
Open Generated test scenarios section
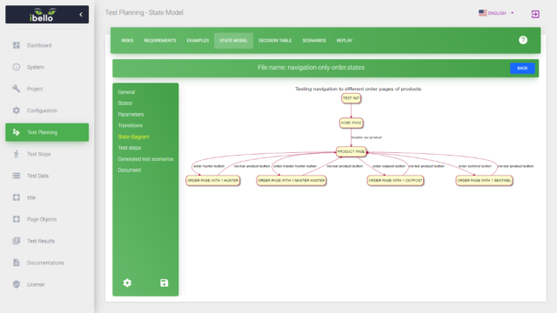click(145, 159)
